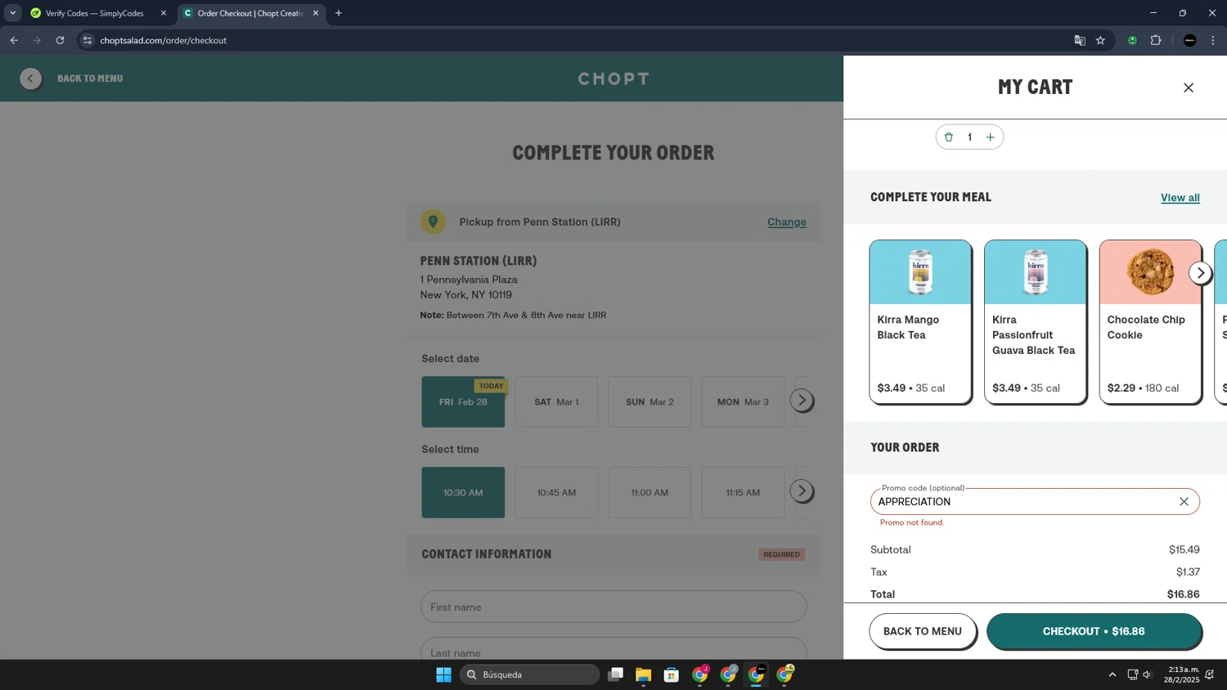Viewport: 1227px width, 690px height.
Task: Select SAT Mar 1 date
Action: (x=556, y=401)
